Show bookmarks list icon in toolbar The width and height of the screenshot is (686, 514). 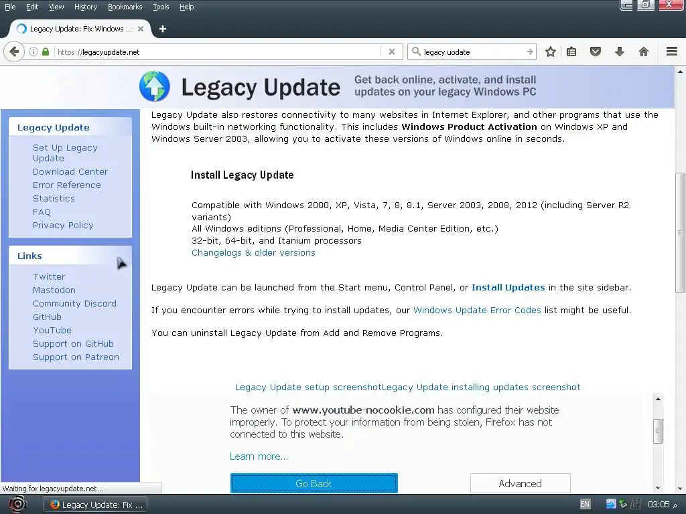(571, 52)
